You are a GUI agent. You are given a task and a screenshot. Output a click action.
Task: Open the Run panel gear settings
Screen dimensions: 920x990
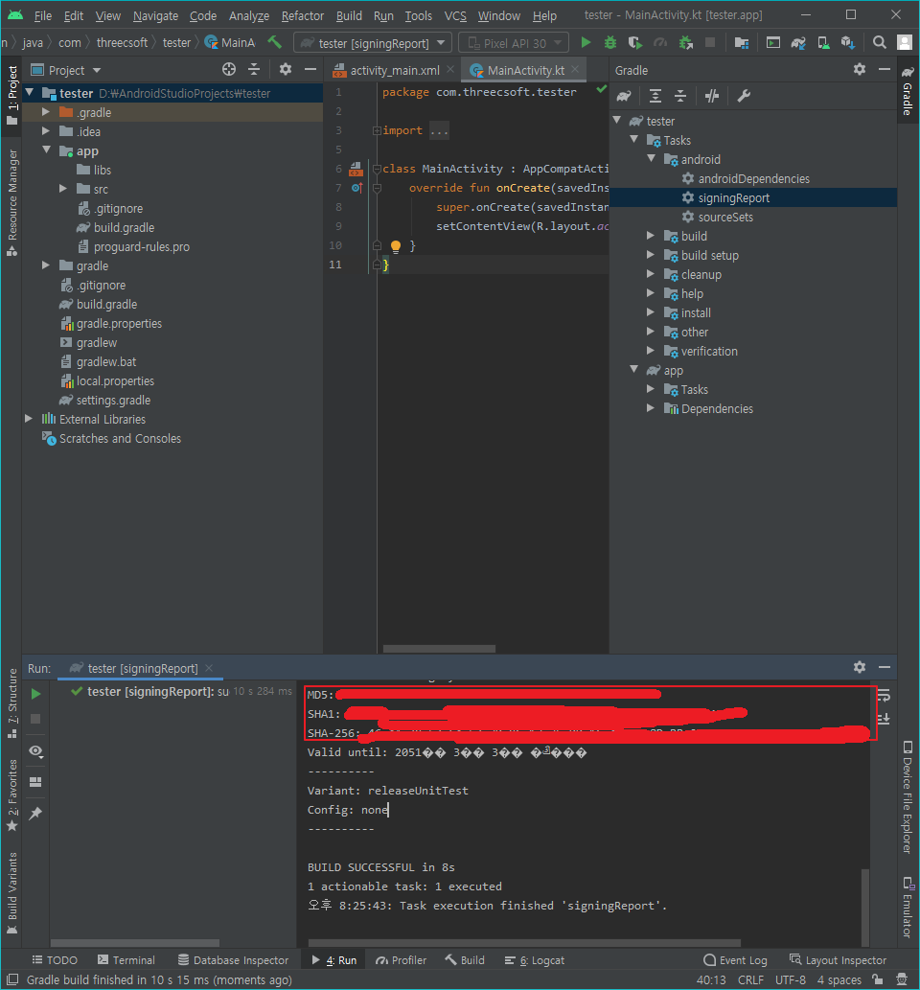click(x=860, y=667)
